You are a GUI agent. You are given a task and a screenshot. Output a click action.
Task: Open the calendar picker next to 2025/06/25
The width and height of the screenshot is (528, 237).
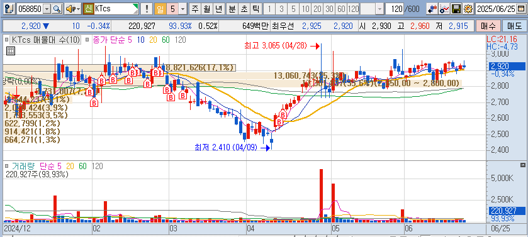point(521,9)
